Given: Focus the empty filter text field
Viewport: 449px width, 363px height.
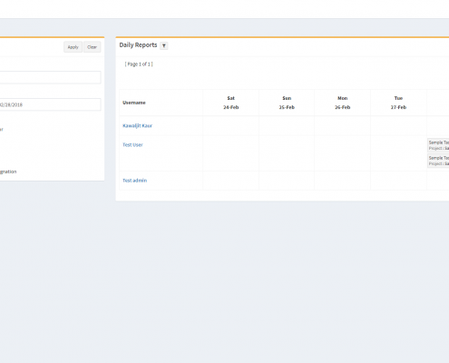Looking at the screenshot, I should pos(50,77).
